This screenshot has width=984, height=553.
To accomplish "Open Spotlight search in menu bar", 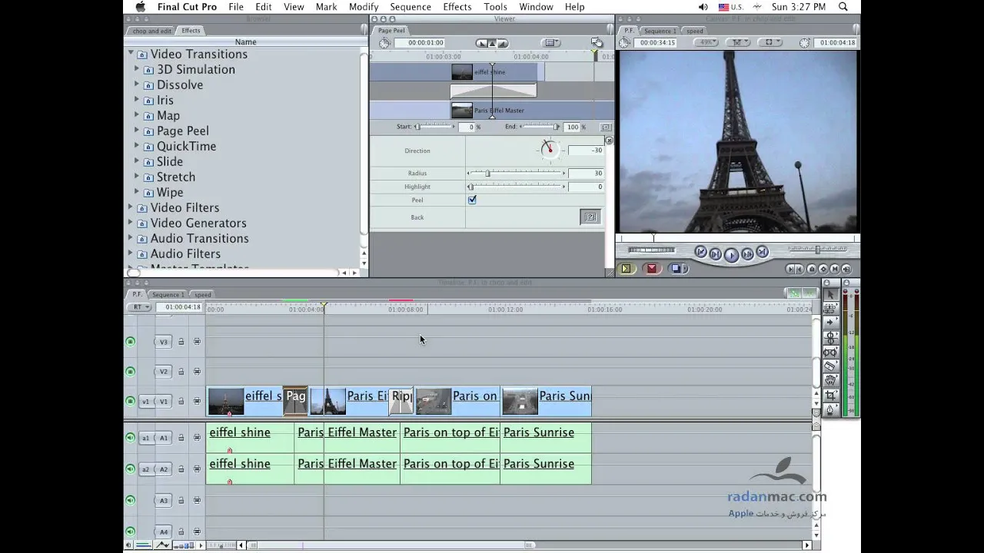I will coord(843,7).
